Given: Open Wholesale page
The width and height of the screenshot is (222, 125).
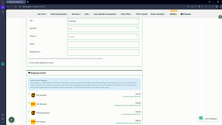Looking at the screenshot, I should pyautogui.click(x=186, y=14).
